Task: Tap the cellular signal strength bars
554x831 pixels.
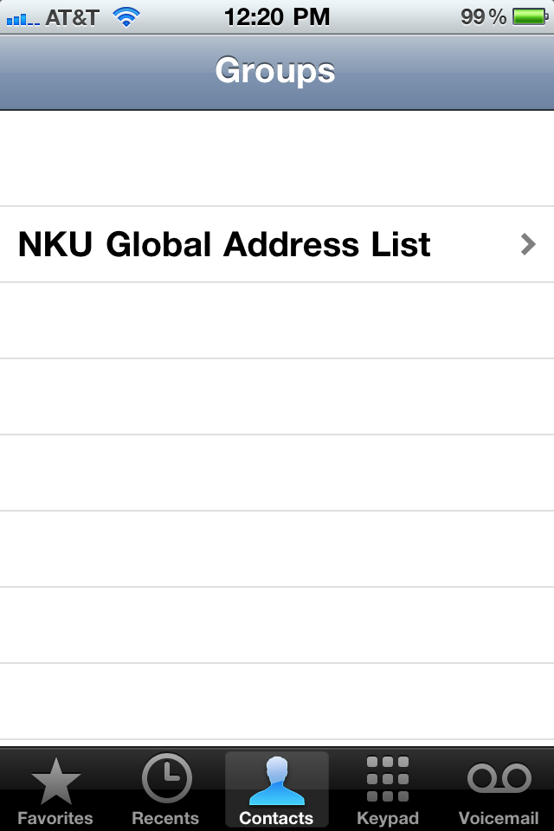Action: (23, 18)
